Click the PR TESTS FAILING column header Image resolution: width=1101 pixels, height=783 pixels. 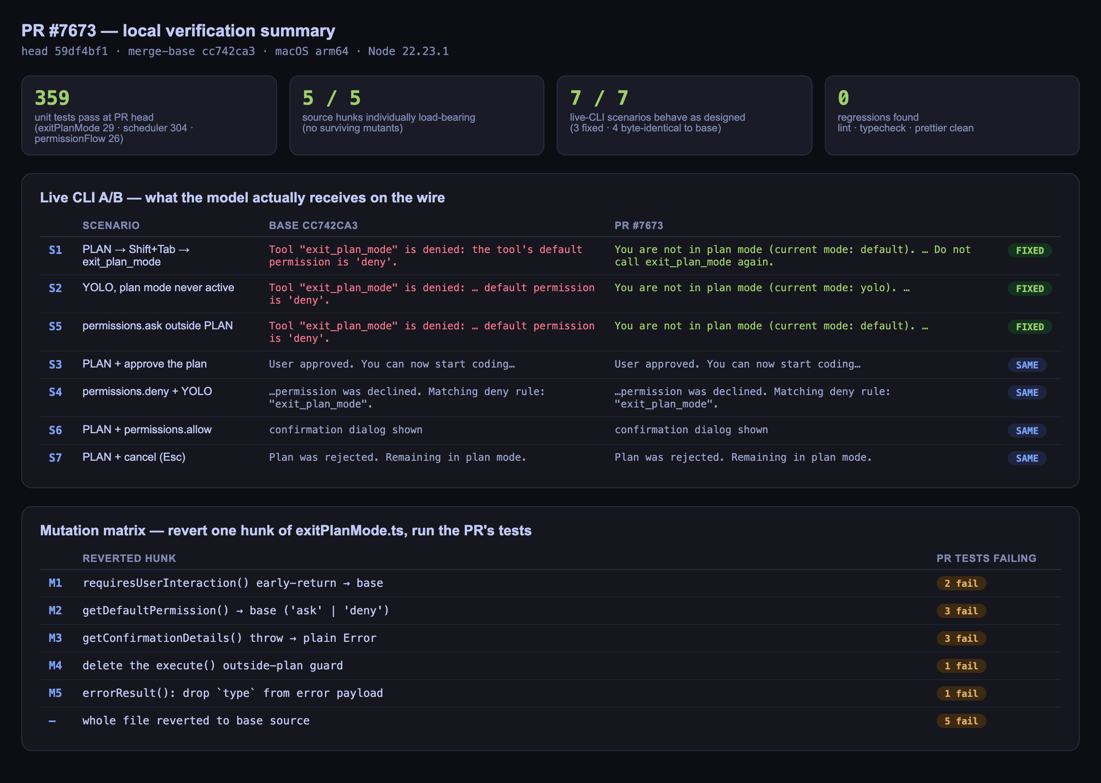pos(986,558)
